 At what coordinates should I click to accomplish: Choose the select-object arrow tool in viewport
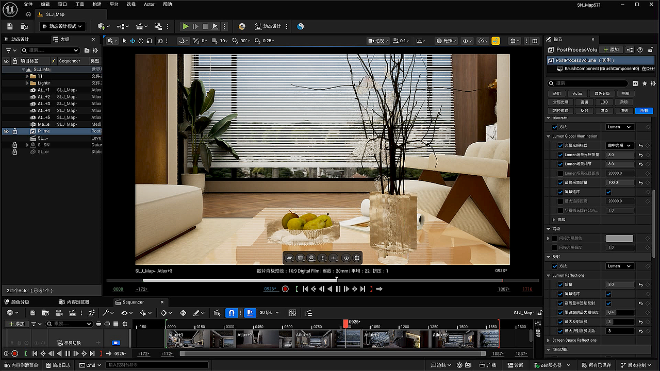(124, 41)
